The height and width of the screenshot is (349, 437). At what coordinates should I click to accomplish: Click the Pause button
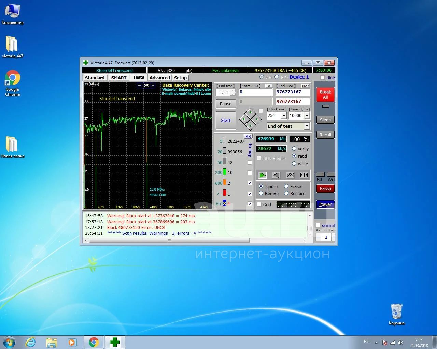(x=226, y=104)
